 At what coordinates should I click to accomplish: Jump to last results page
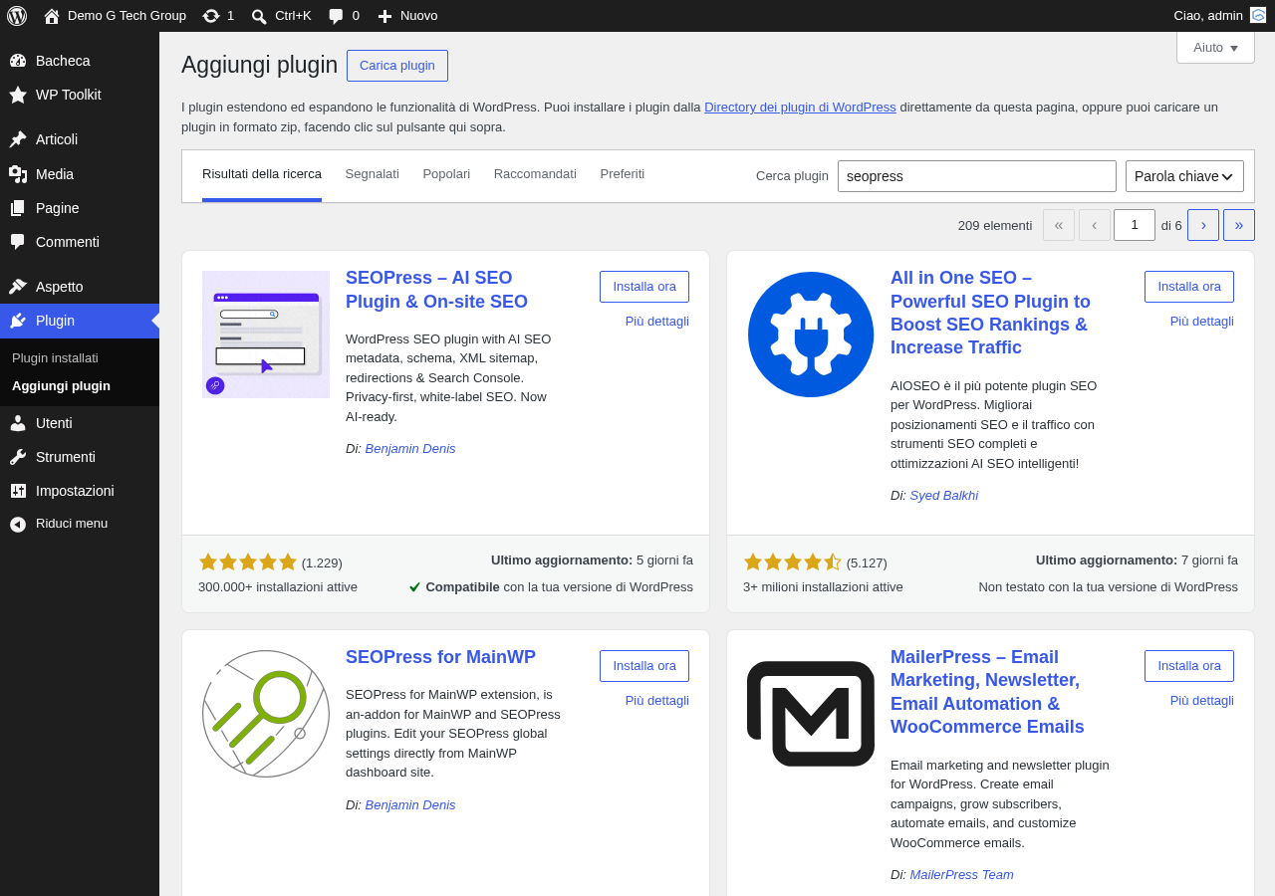(1239, 225)
